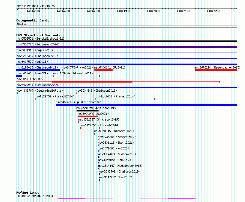The width and height of the screenshot is (245, 202).
Task: Select nsv3059150 (Fan2017) label
Action: click(115, 160)
